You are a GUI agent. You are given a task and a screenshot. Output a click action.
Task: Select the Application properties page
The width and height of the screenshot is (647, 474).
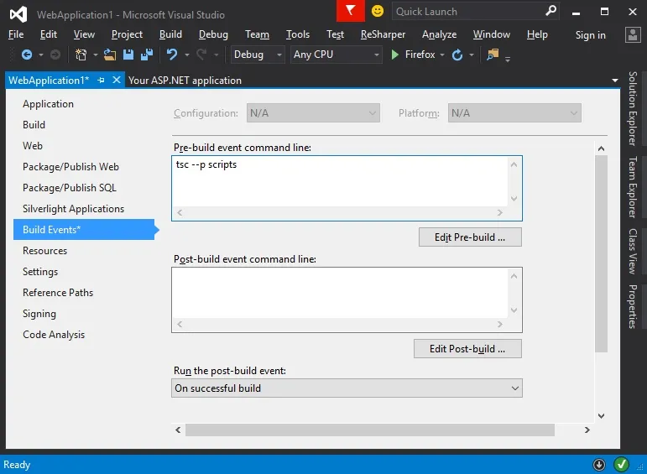pos(48,104)
